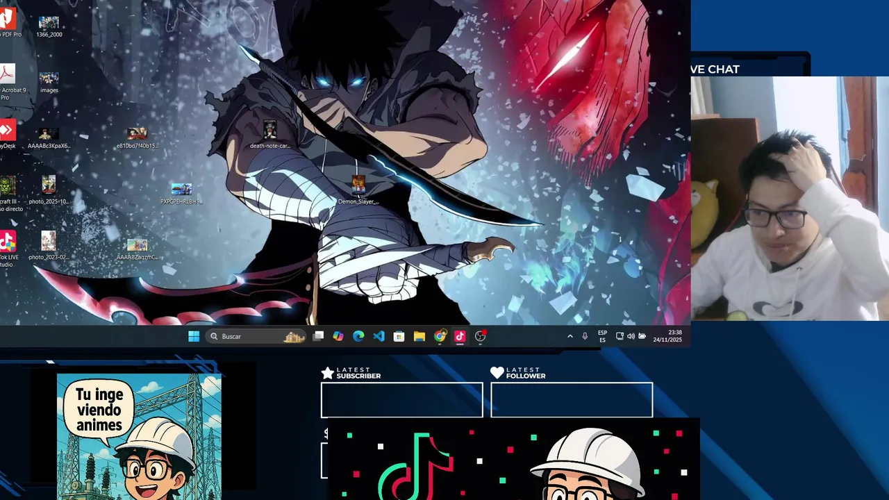Image resolution: width=889 pixels, height=500 pixels.
Task: Switch to Google Chrome in the taskbar
Action: tap(440, 336)
